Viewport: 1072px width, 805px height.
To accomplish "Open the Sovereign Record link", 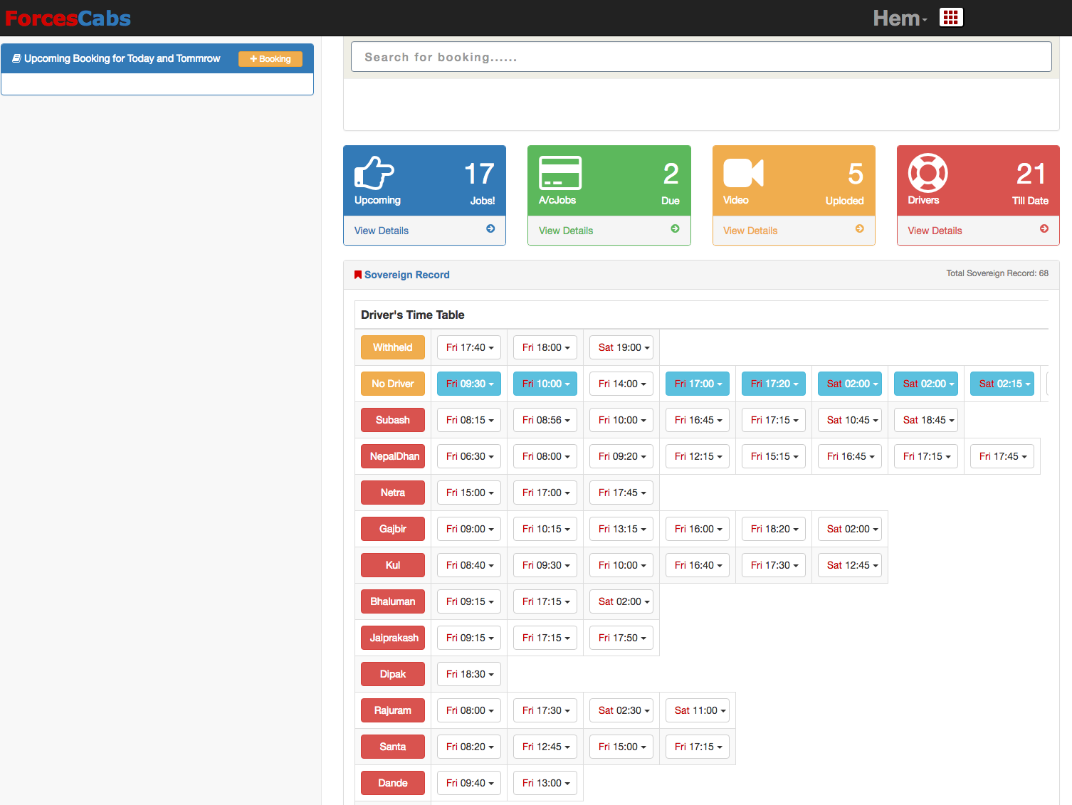I will [406, 275].
